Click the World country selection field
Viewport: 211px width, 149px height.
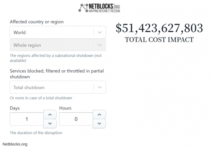point(51,32)
